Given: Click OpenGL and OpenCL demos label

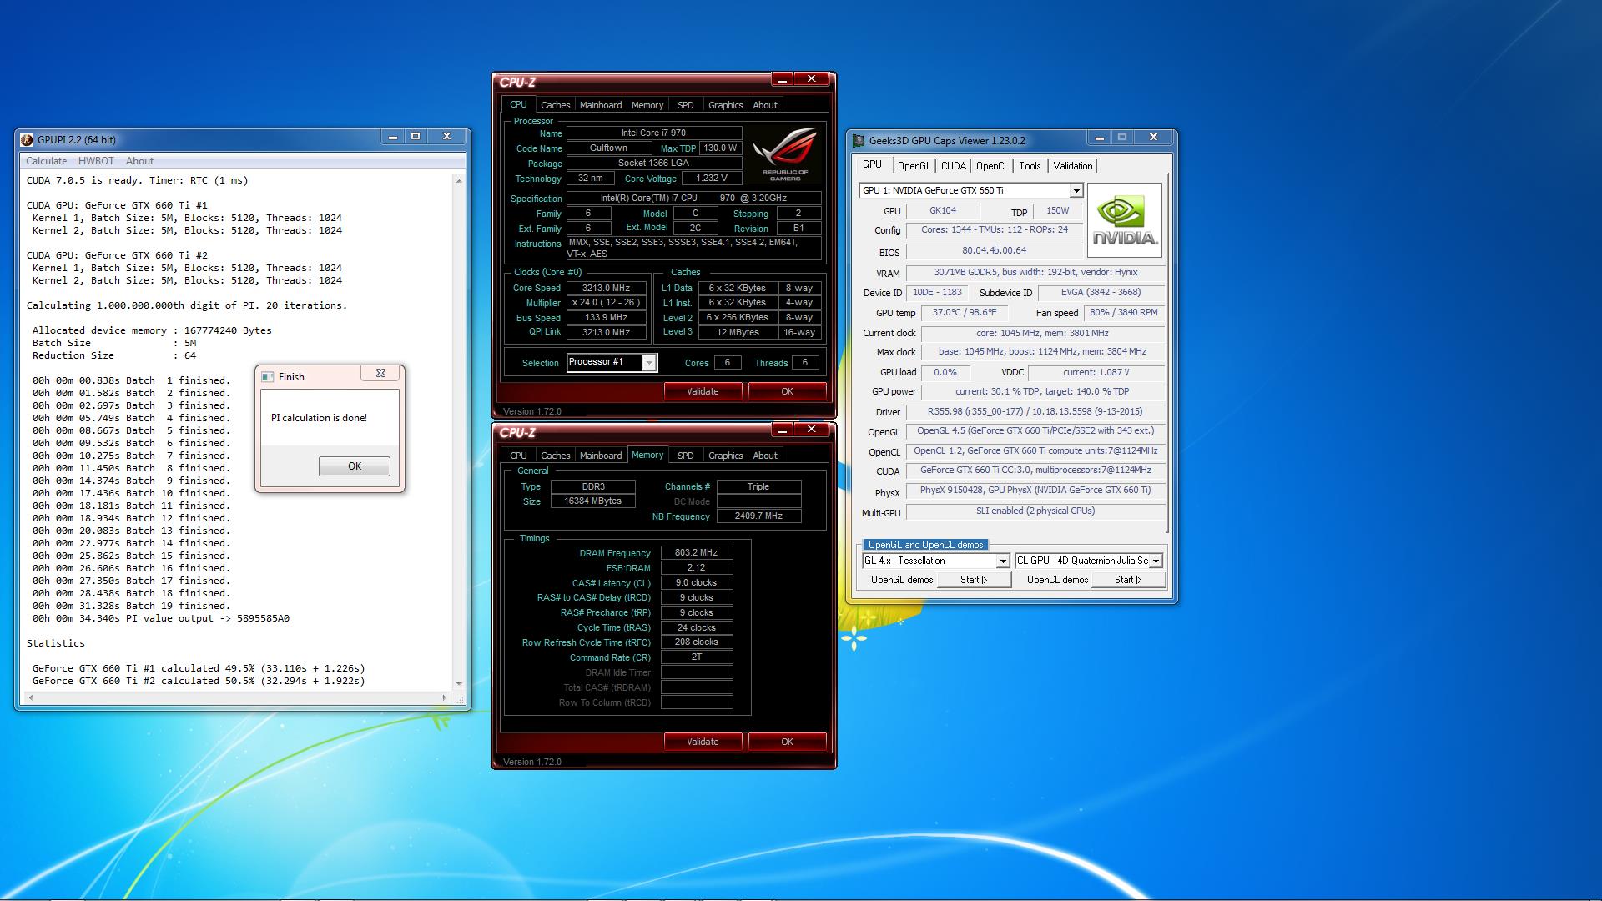Looking at the screenshot, I should point(925,545).
